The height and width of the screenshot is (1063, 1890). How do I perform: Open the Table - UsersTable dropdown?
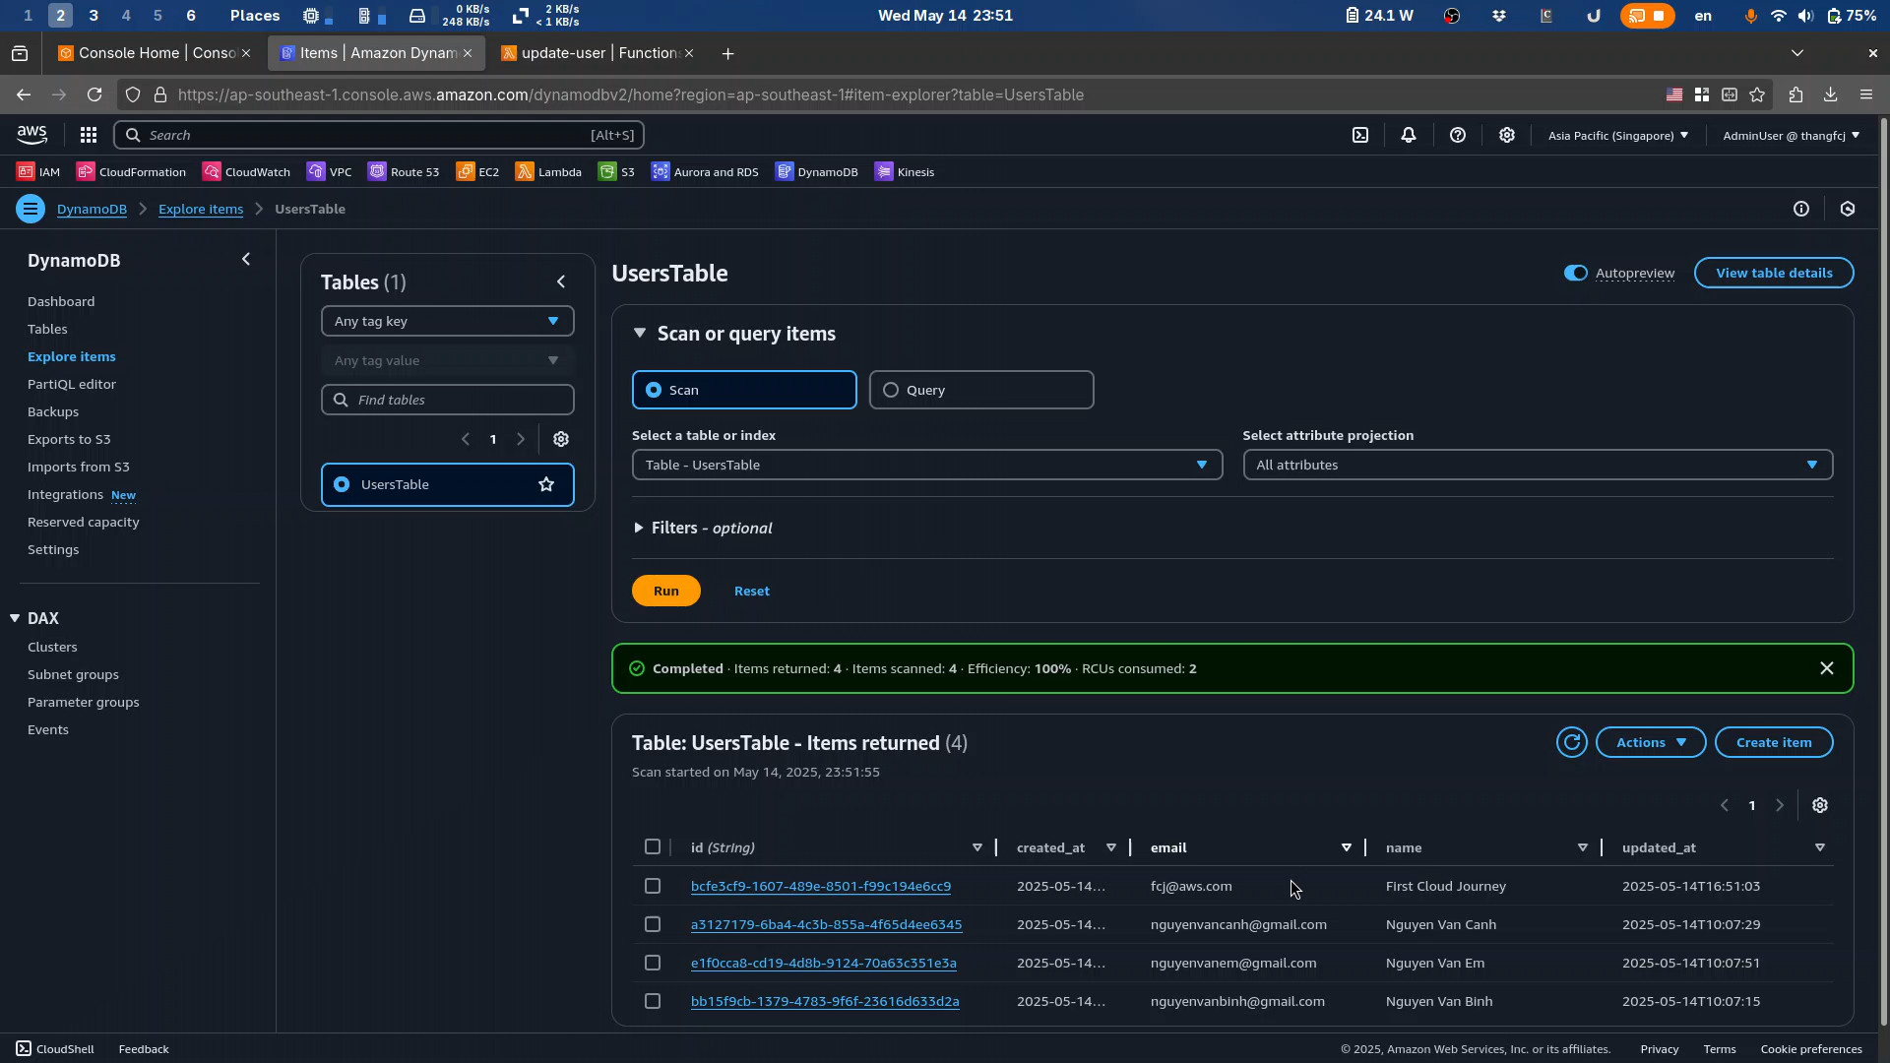[x=927, y=465]
